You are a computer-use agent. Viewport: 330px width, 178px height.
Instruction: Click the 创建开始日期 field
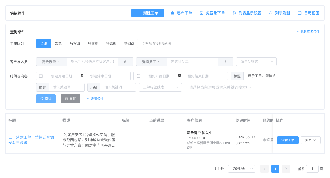[62, 76]
